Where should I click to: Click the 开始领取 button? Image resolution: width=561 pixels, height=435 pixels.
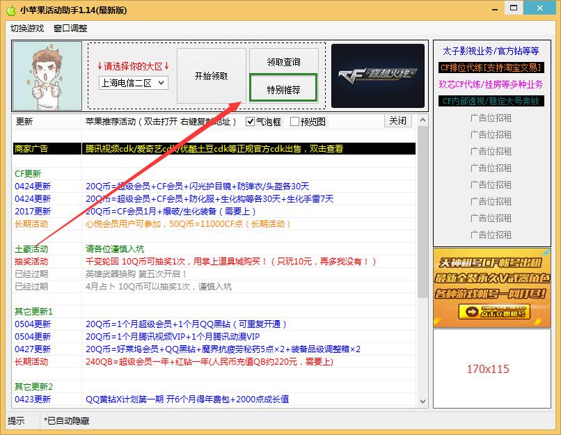click(x=212, y=76)
